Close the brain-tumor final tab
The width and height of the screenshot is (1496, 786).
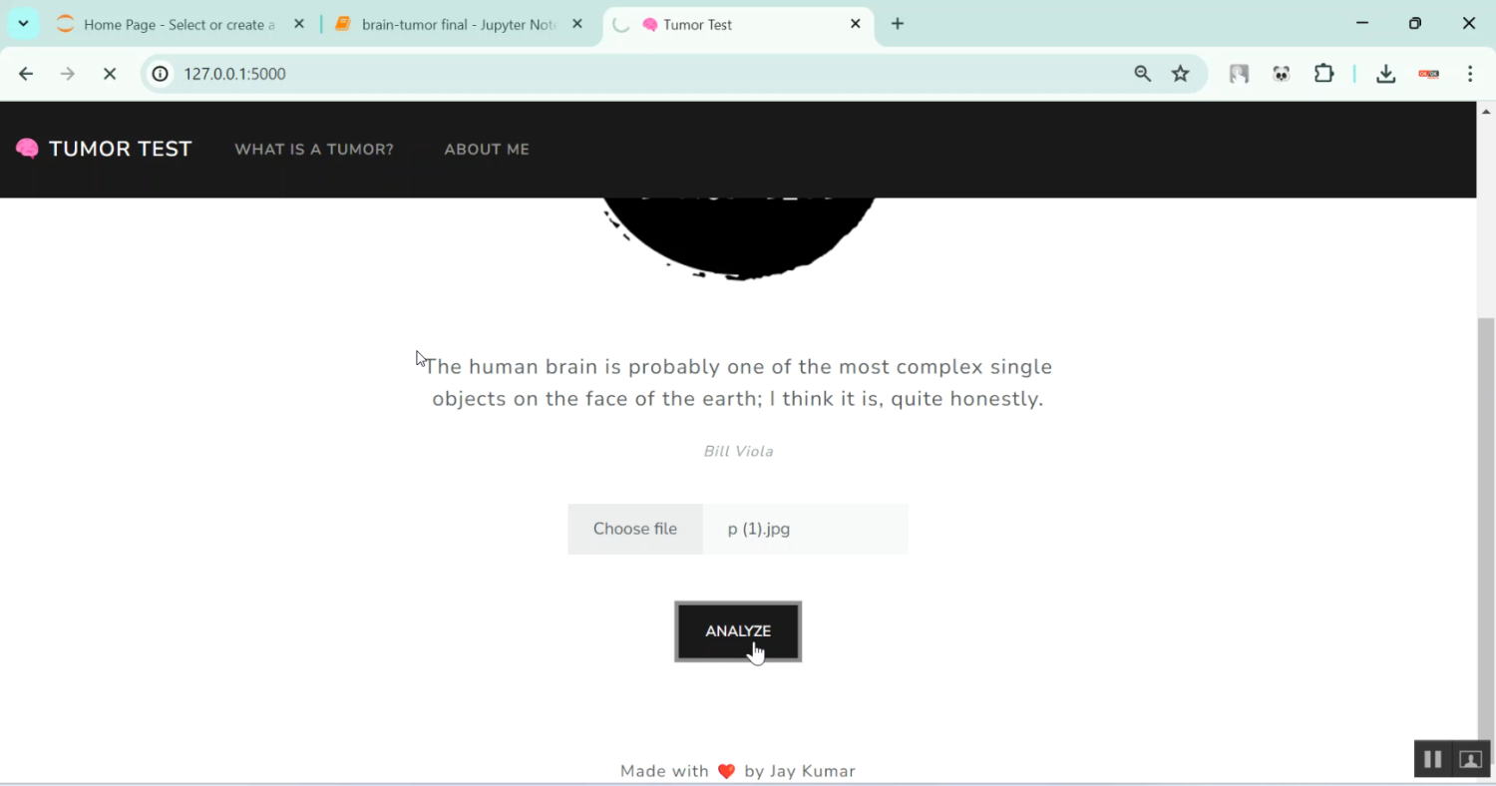click(x=577, y=24)
